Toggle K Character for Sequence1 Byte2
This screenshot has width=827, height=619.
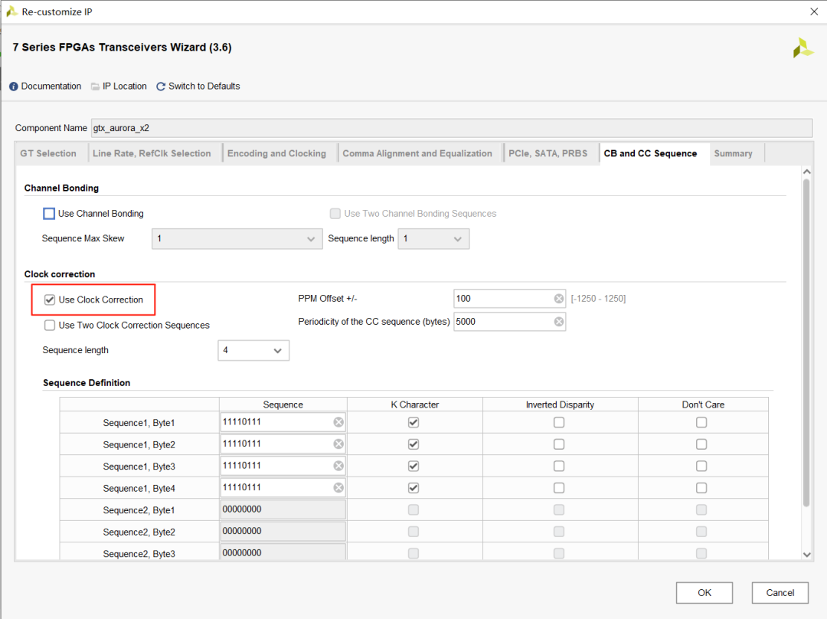click(413, 444)
